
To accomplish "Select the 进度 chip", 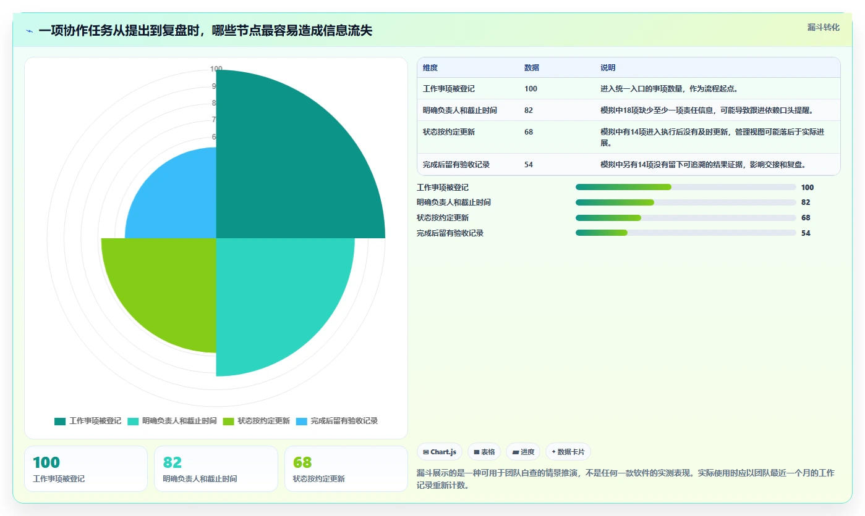I will [x=523, y=452].
